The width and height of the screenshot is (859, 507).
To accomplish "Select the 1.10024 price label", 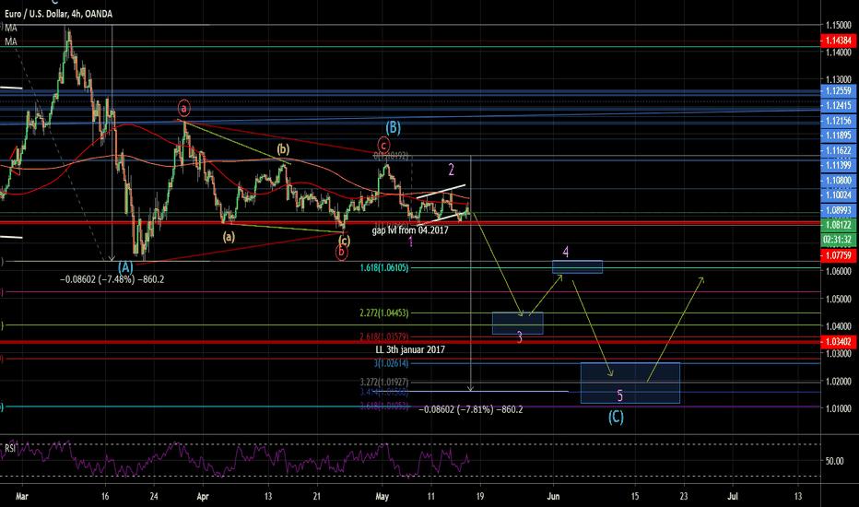I will [x=838, y=195].
